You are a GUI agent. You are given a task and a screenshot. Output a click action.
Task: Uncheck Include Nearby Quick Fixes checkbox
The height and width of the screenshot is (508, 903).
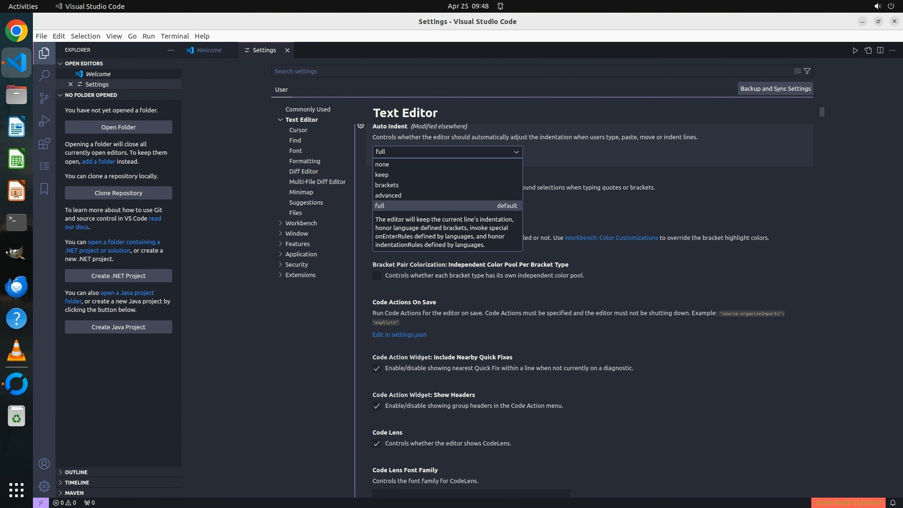pyautogui.click(x=377, y=368)
